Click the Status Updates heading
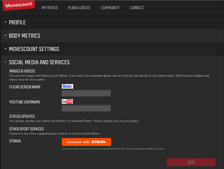Image resolution: width=224 pixels, height=169 pixels. tap(22, 116)
